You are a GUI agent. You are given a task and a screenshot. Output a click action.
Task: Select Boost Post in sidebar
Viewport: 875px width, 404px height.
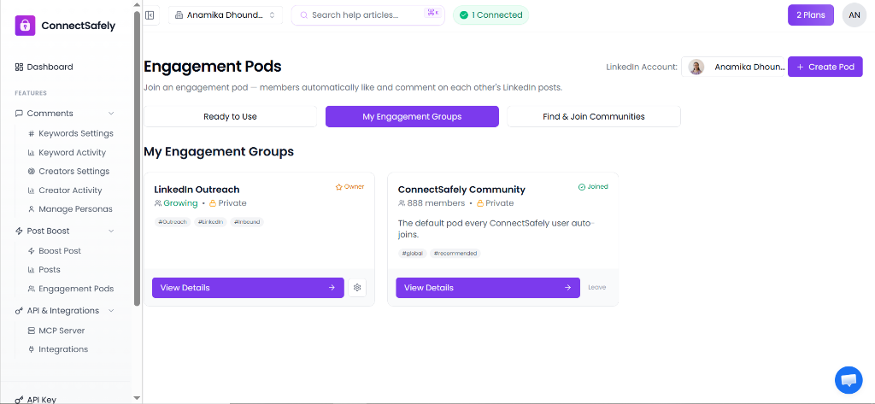coord(54,251)
